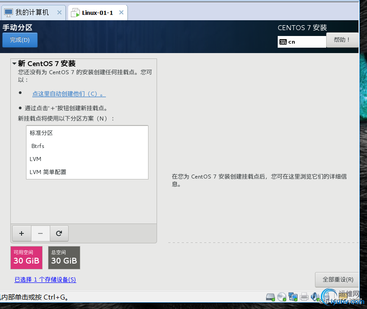Switch to the 我的计算机 tab
Image resolution: width=367 pixels, height=309 pixels.
tap(33, 13)
